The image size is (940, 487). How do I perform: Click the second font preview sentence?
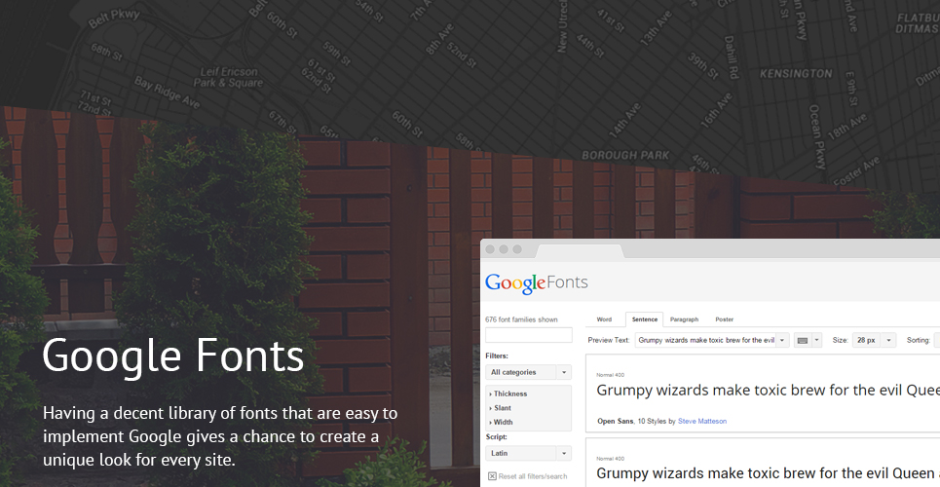[768, 473]
